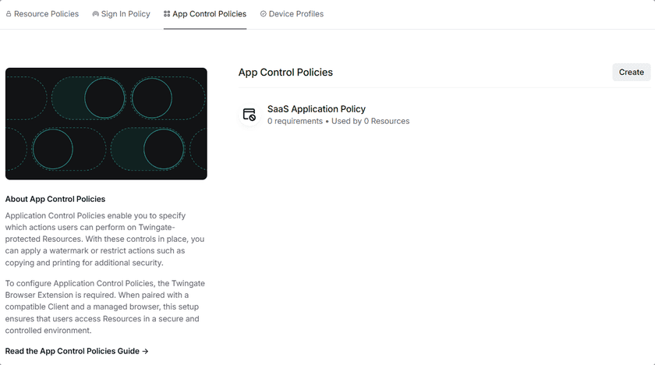Click the "About App Control Policies" heading

[55, 199]
